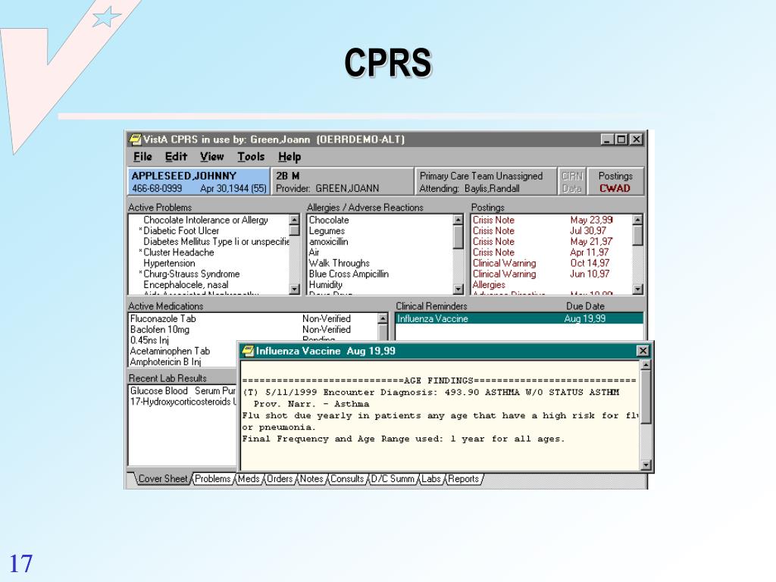Image resolution: width=776 pixels, height=582 pixels.
Task: Maximize the VistA CPRS window
Action: tap(621, 139)
